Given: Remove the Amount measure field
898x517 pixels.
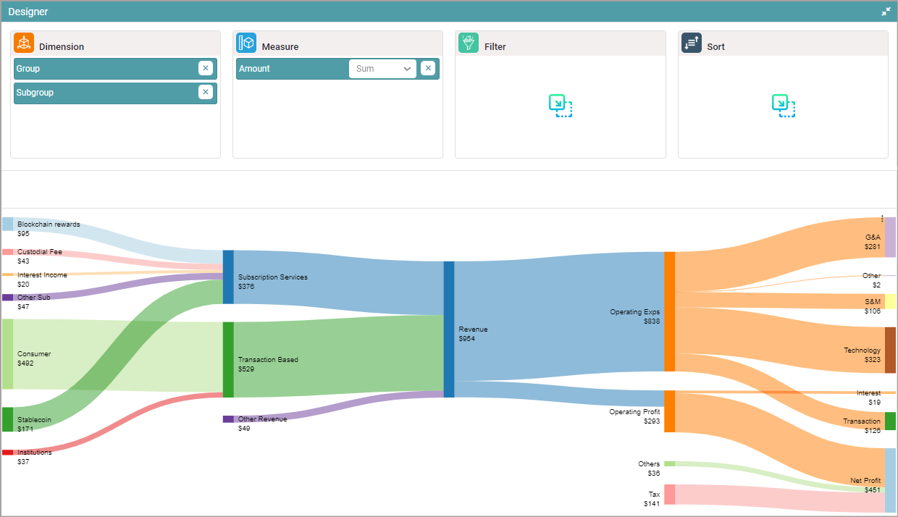Looking at the screenshot, I should [427, 68].
